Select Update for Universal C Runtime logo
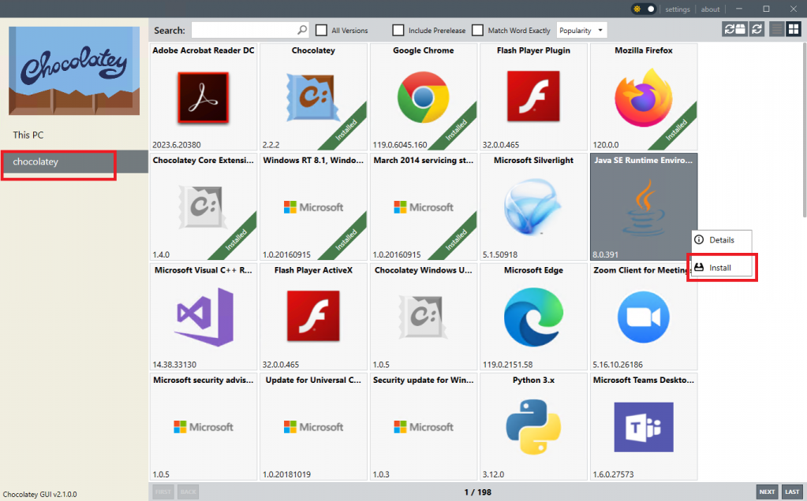Screen dimensions: 807x501 (x=313, y=427)
